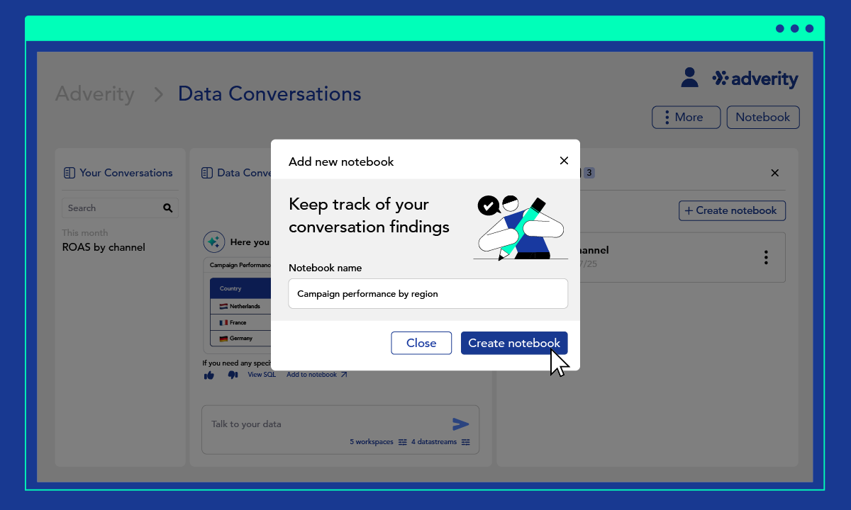Screen dimensions: 851x510
Task: Click the thumbs down feedback icon
Action: (x=233, y=375)
